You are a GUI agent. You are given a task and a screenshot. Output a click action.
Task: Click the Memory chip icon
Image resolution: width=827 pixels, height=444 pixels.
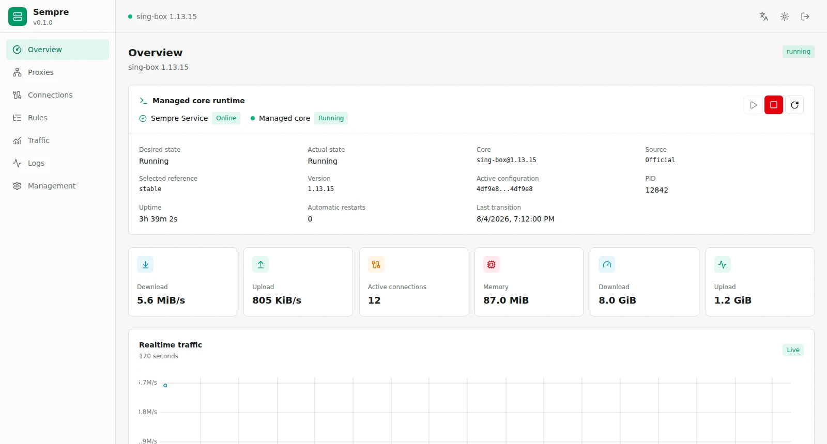[x=492, y=264]
